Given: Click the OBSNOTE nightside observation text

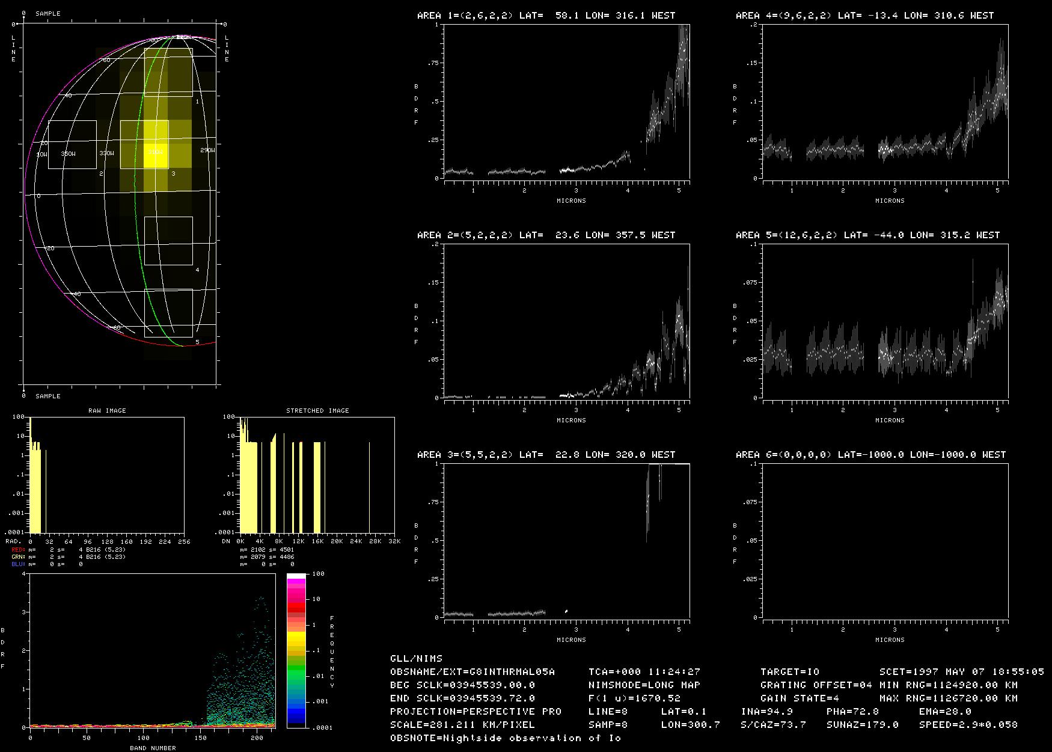Looking at the screenshot, I should 505,738.
